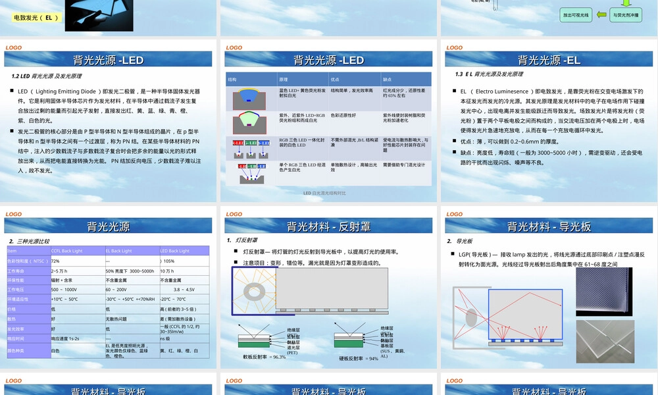Click the 軟板反射率 = 96.3% label
The height and width of the screenshot is (395, 658).
click(x=265, y=357)
